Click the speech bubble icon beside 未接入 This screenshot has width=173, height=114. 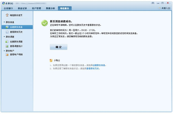pos(159,8)
